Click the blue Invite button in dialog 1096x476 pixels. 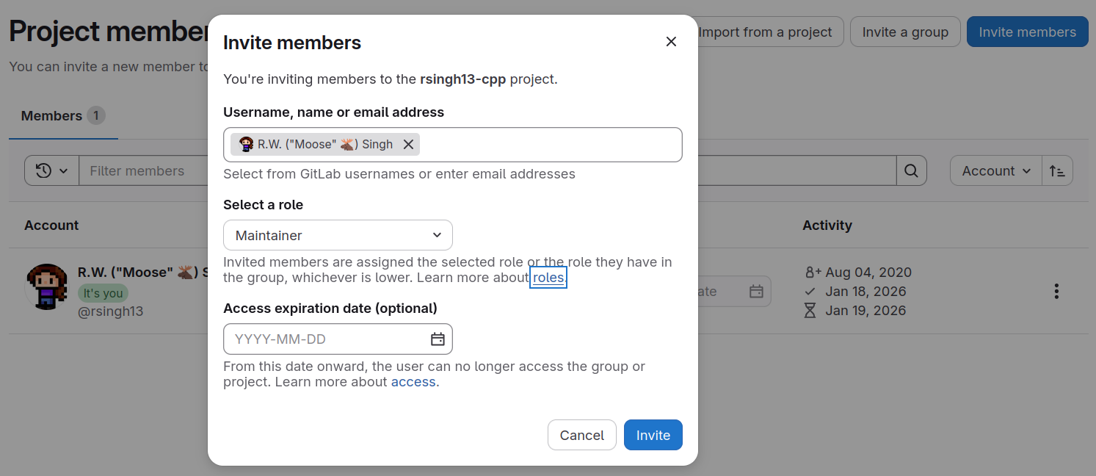pos(653,436)
